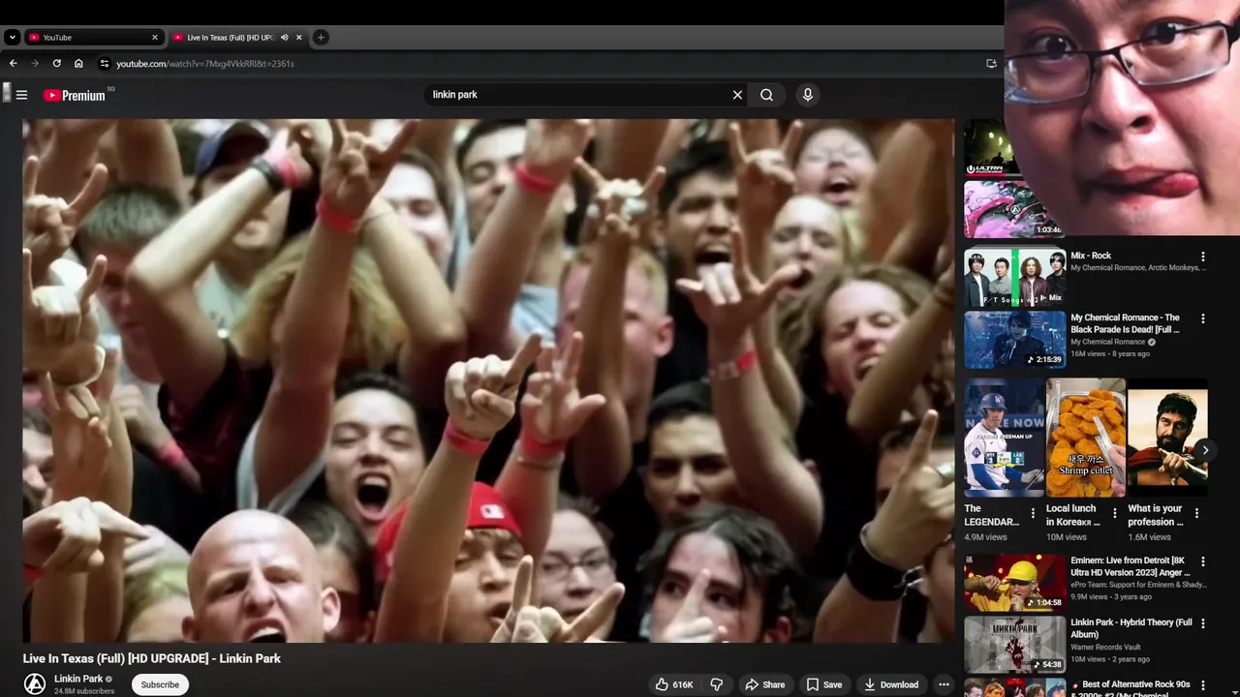The width and height of the screenshot is (1240, 697).
Task: Reload the current page
Action: pyautogui.click(x=57, y=64)
